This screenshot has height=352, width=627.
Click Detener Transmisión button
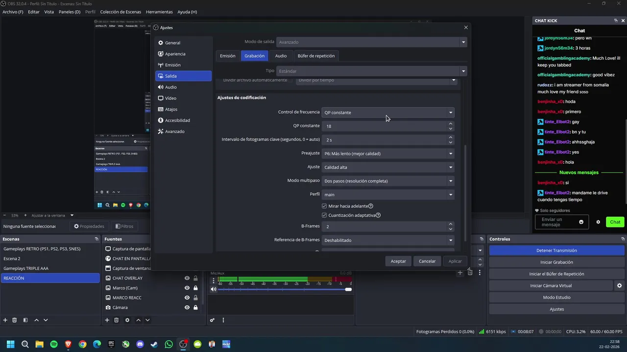[x=556, y=250]
